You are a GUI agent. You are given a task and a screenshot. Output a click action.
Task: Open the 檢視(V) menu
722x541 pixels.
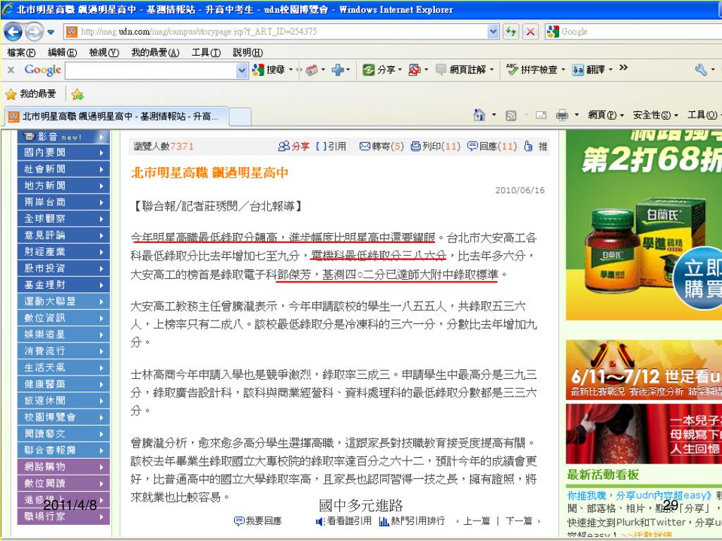(104, 52)
